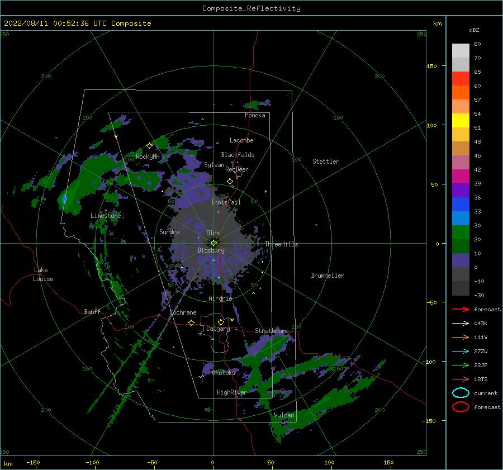Click the 10 dBZ purple color swatch

coord(461,260)
